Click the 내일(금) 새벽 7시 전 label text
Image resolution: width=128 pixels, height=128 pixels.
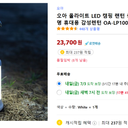(x=82, y=93)
